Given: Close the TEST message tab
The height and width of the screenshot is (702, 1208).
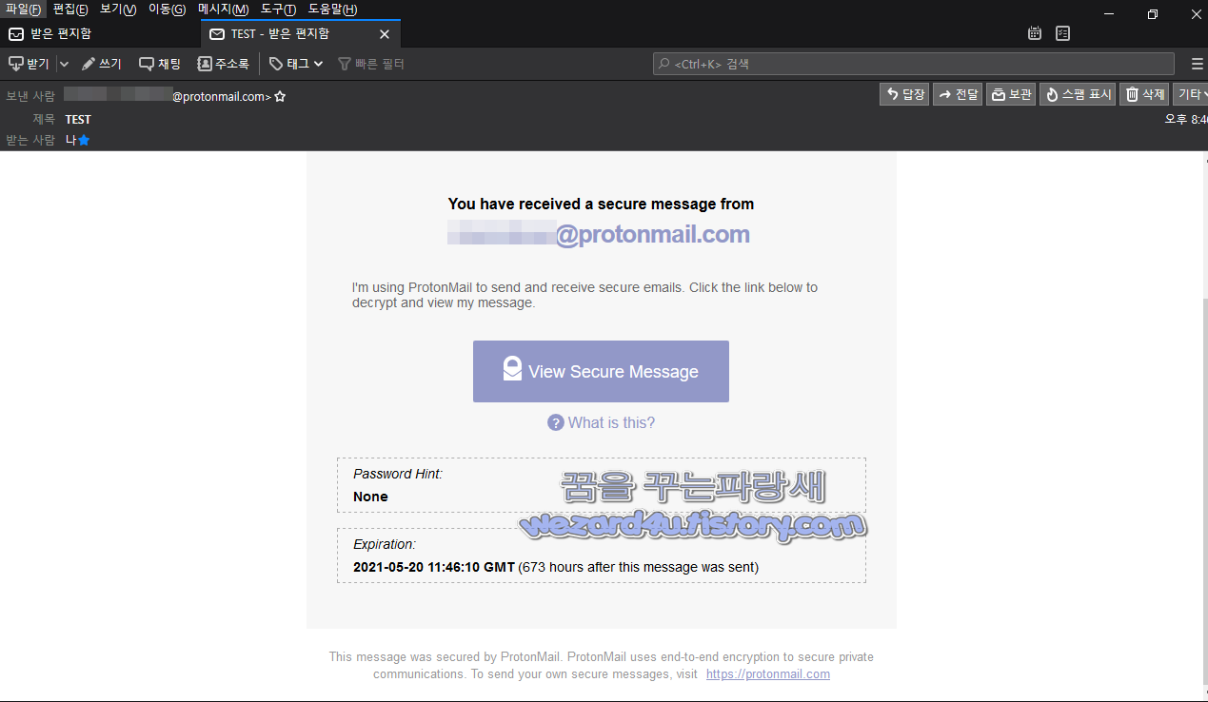Looking at the screenshot, I should 385,34.
